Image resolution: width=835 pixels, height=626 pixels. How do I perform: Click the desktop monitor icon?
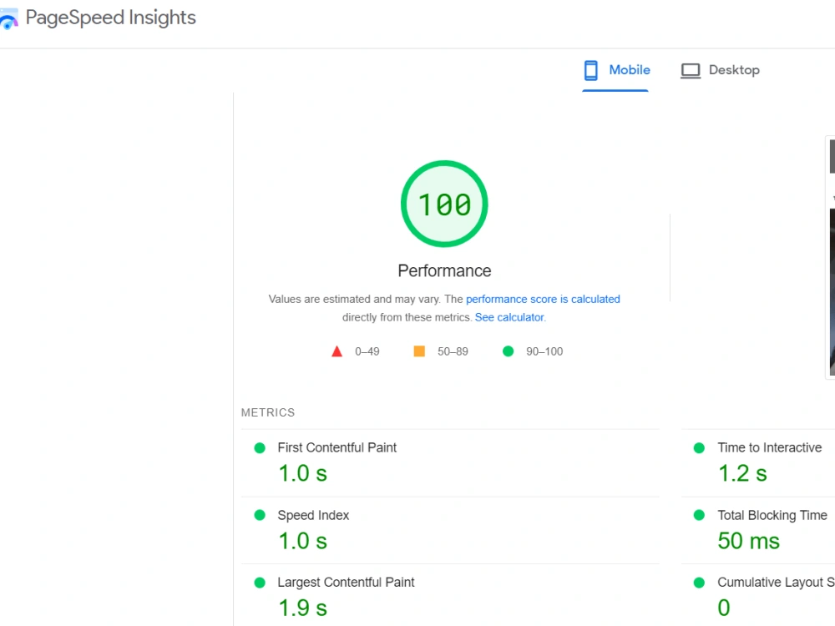point(691,71)
